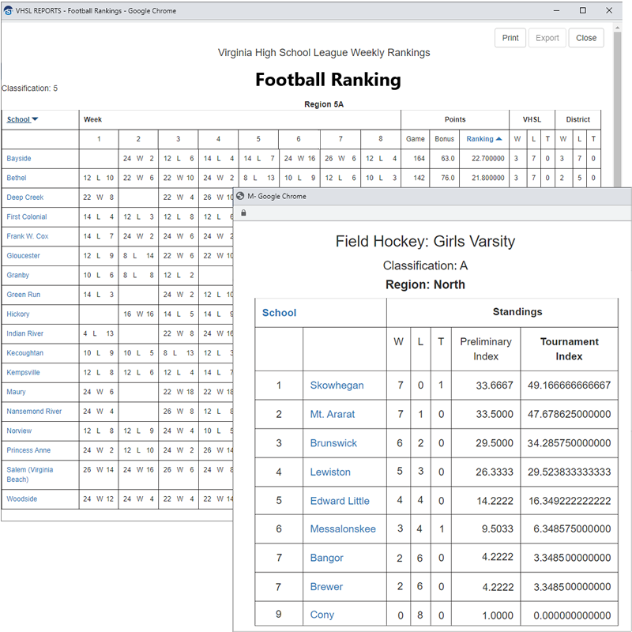Viewport: 632px width, 632px height.
Task: Open the Maury school link
Action: click(16, 392)
